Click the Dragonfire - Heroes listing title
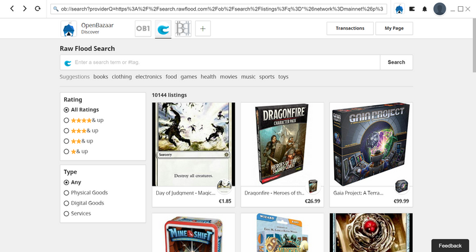 point(275,193)
